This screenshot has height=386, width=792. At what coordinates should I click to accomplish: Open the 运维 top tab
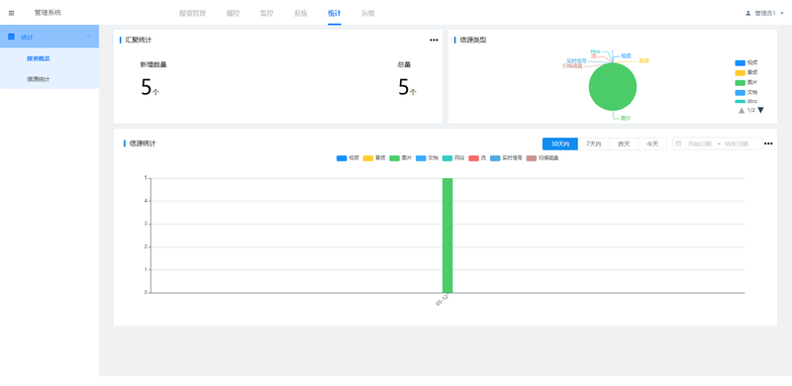tap(368, 13)
